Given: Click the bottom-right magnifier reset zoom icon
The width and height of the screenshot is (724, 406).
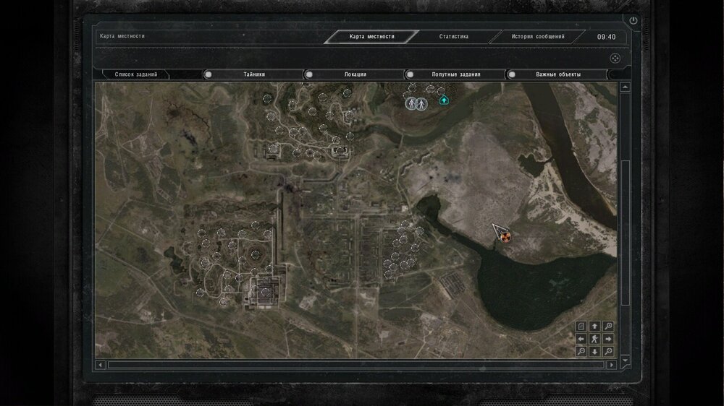Looking at the screenshot, I should tap(608, 351).
